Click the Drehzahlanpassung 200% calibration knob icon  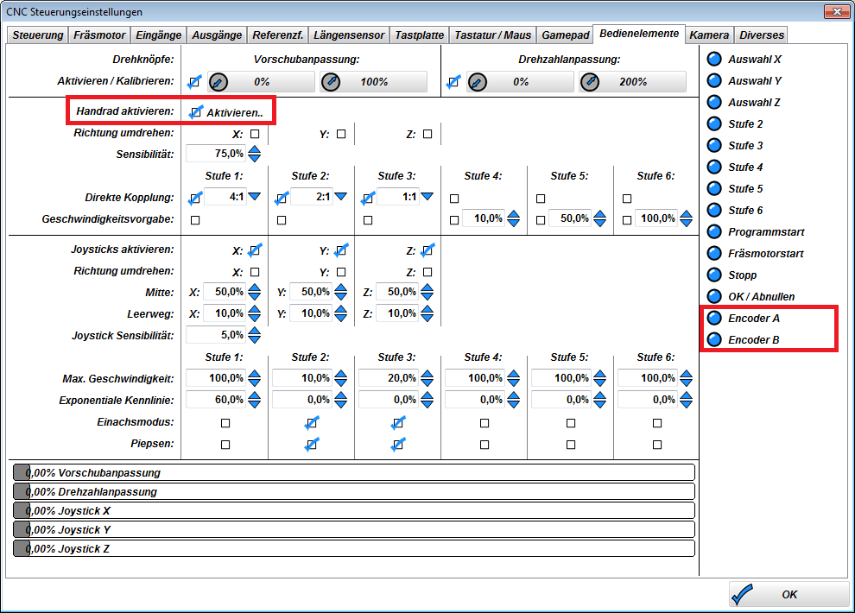pos(590,82)
